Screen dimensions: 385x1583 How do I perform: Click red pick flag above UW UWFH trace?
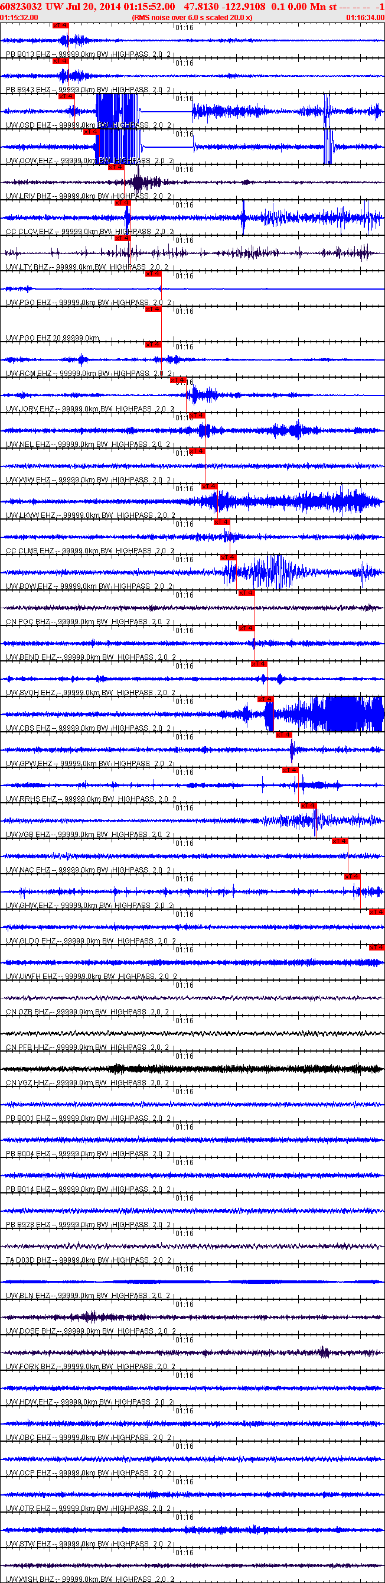(377, 948)
